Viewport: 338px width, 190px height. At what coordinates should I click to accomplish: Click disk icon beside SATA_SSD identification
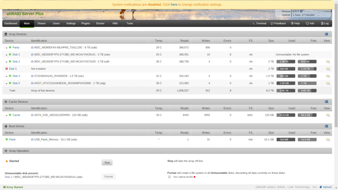tap(32, 115)
